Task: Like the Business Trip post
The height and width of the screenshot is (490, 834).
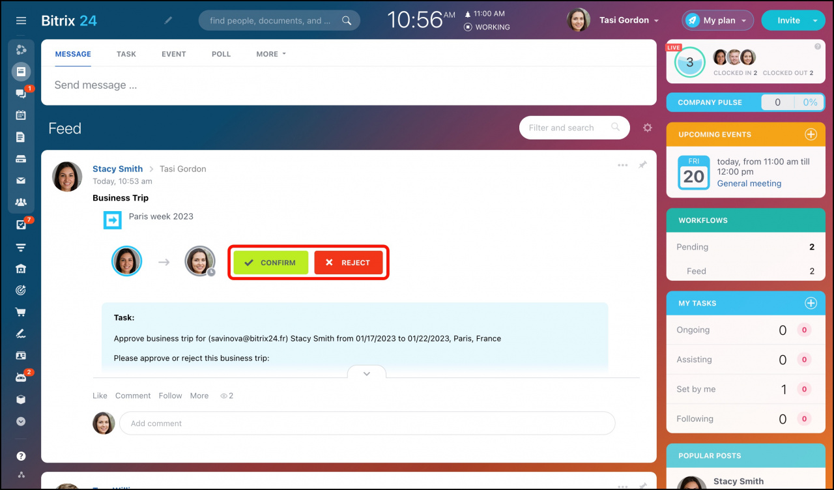Action: tap(100, 396)
